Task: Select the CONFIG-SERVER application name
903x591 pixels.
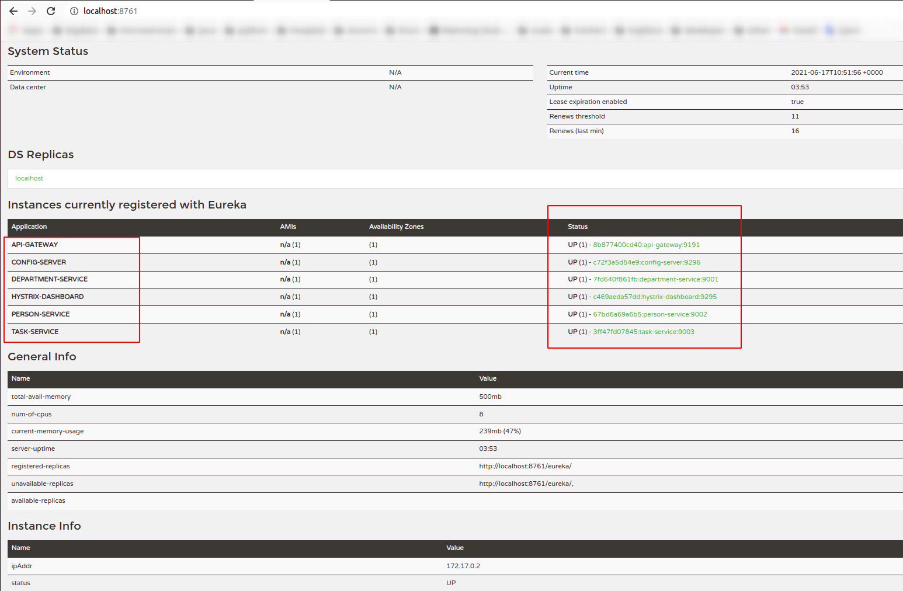Action: (39, 262)
